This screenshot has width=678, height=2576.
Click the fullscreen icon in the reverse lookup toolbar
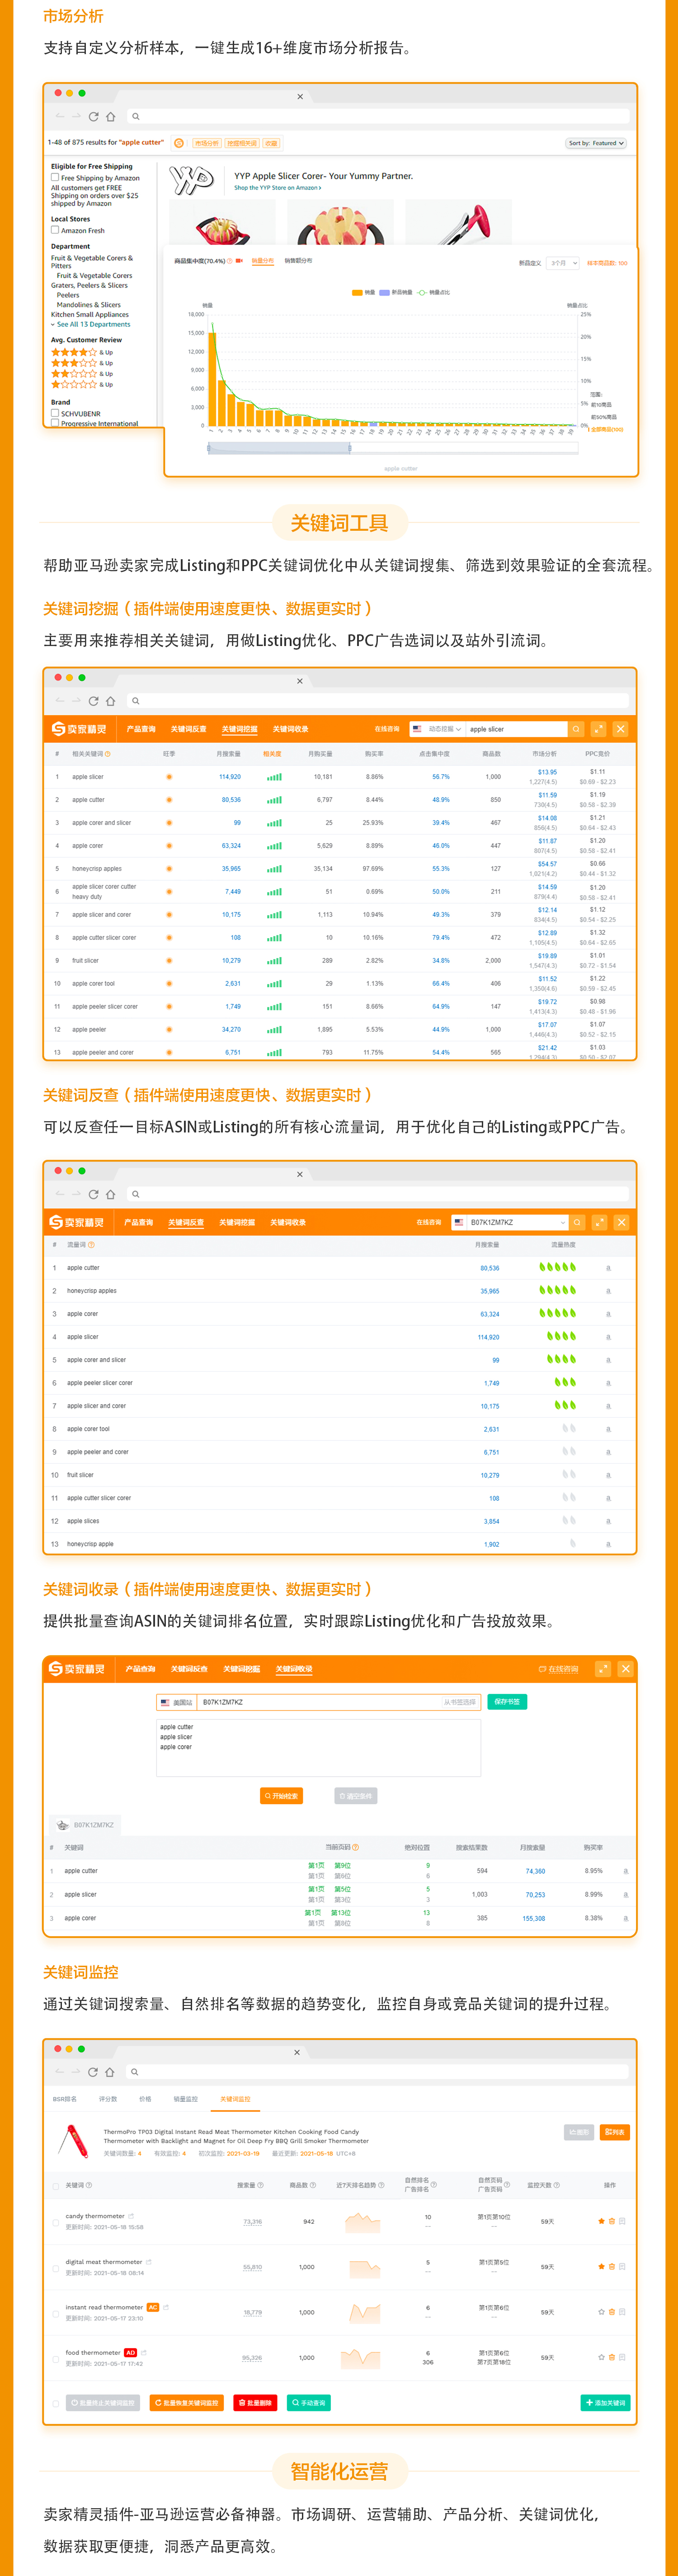point(599,1222)
